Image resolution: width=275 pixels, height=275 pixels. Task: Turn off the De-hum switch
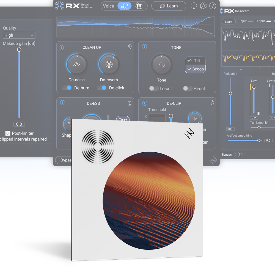(x=67, y=88)
